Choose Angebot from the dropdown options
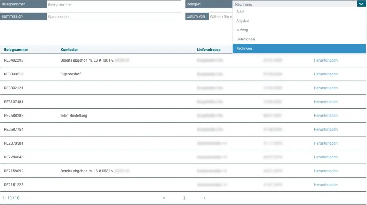 pyautogui.click(x=243, y=21)
